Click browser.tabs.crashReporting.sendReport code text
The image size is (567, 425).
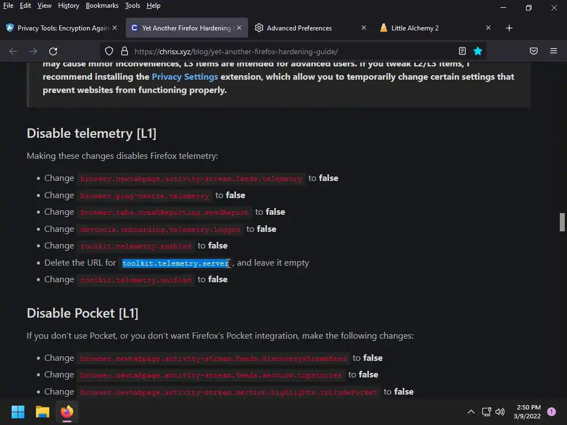pos(164,212)
